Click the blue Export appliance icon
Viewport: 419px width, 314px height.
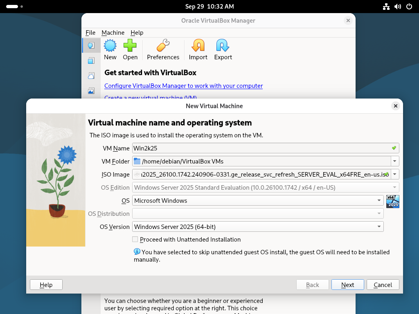tap(223, 46)
